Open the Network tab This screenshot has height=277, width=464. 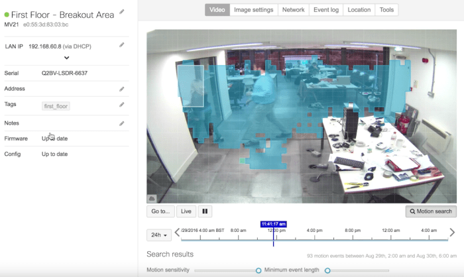[x=293, y=10]
